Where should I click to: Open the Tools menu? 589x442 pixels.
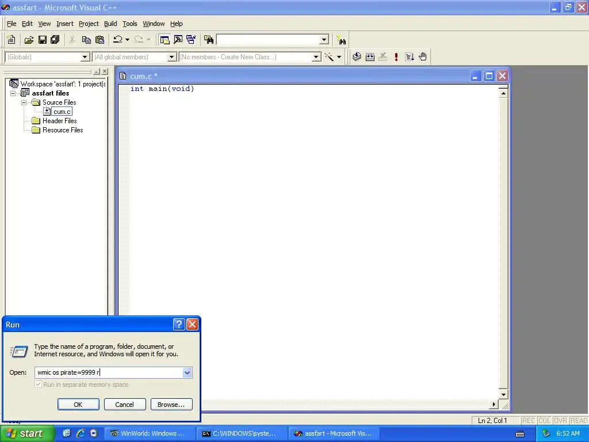click(x=130, y=24)
